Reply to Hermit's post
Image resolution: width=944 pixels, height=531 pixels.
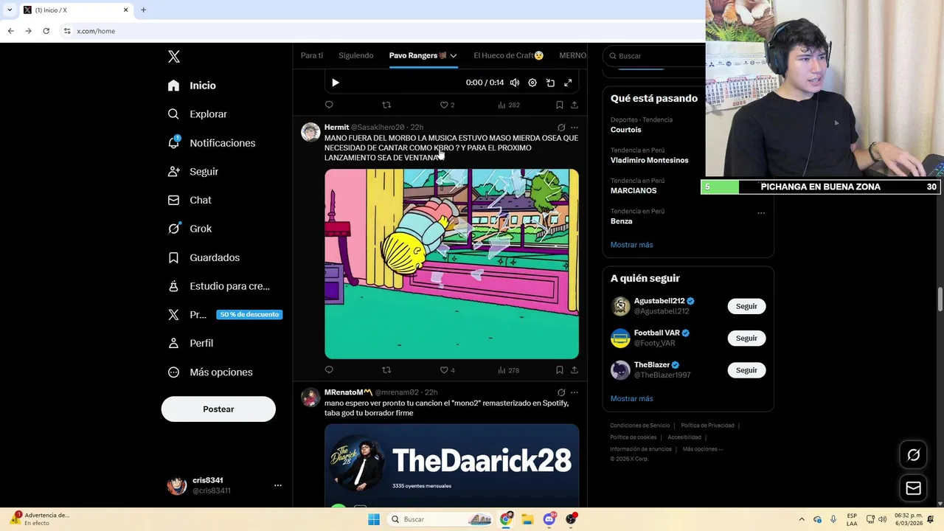[329, 370]
